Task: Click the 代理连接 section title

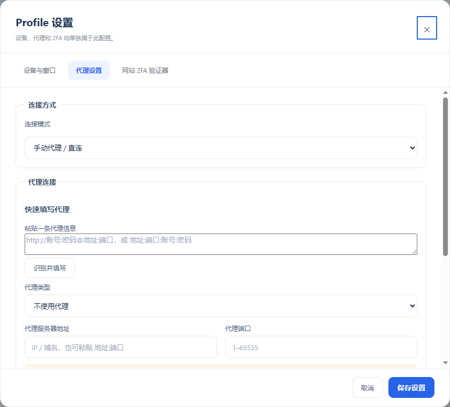Action: tap(42, 182)
